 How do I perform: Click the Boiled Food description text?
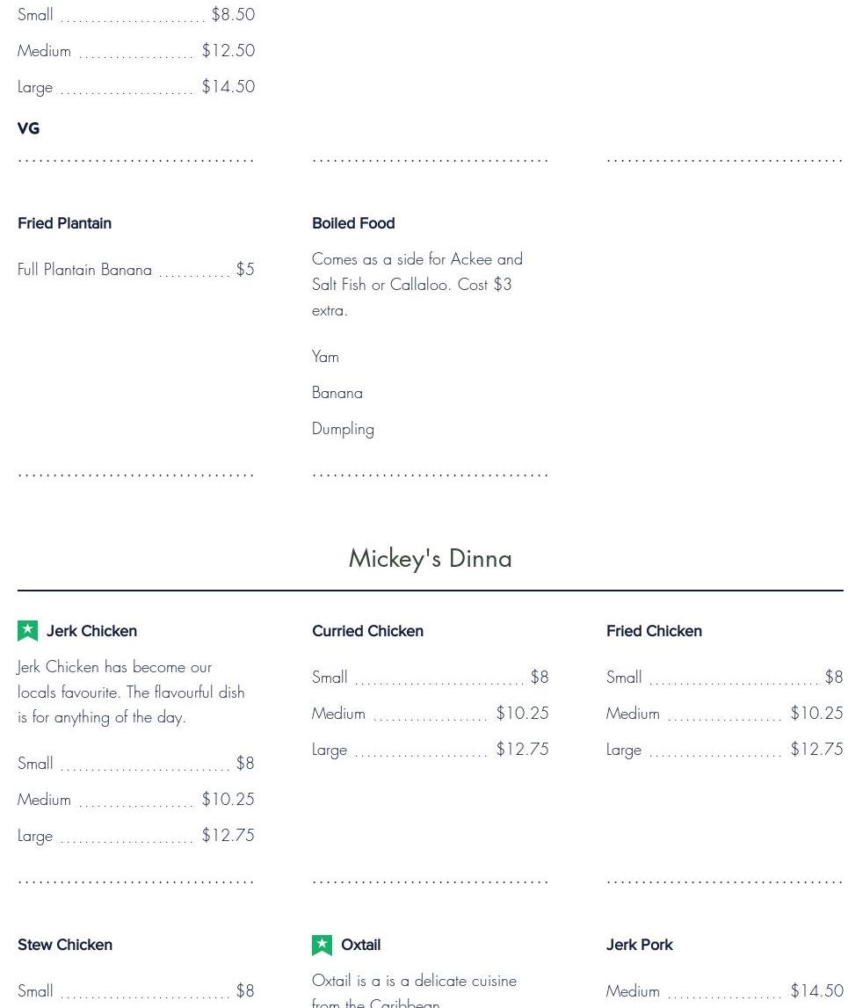click(x=417, y=284)
